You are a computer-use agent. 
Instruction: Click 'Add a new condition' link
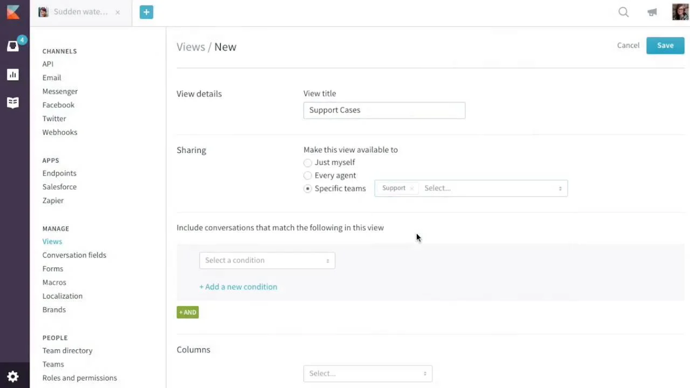(x=238, y=286)
